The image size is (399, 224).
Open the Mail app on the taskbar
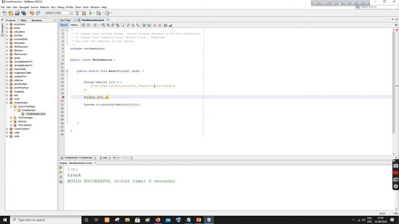click(x=168, y=220)
